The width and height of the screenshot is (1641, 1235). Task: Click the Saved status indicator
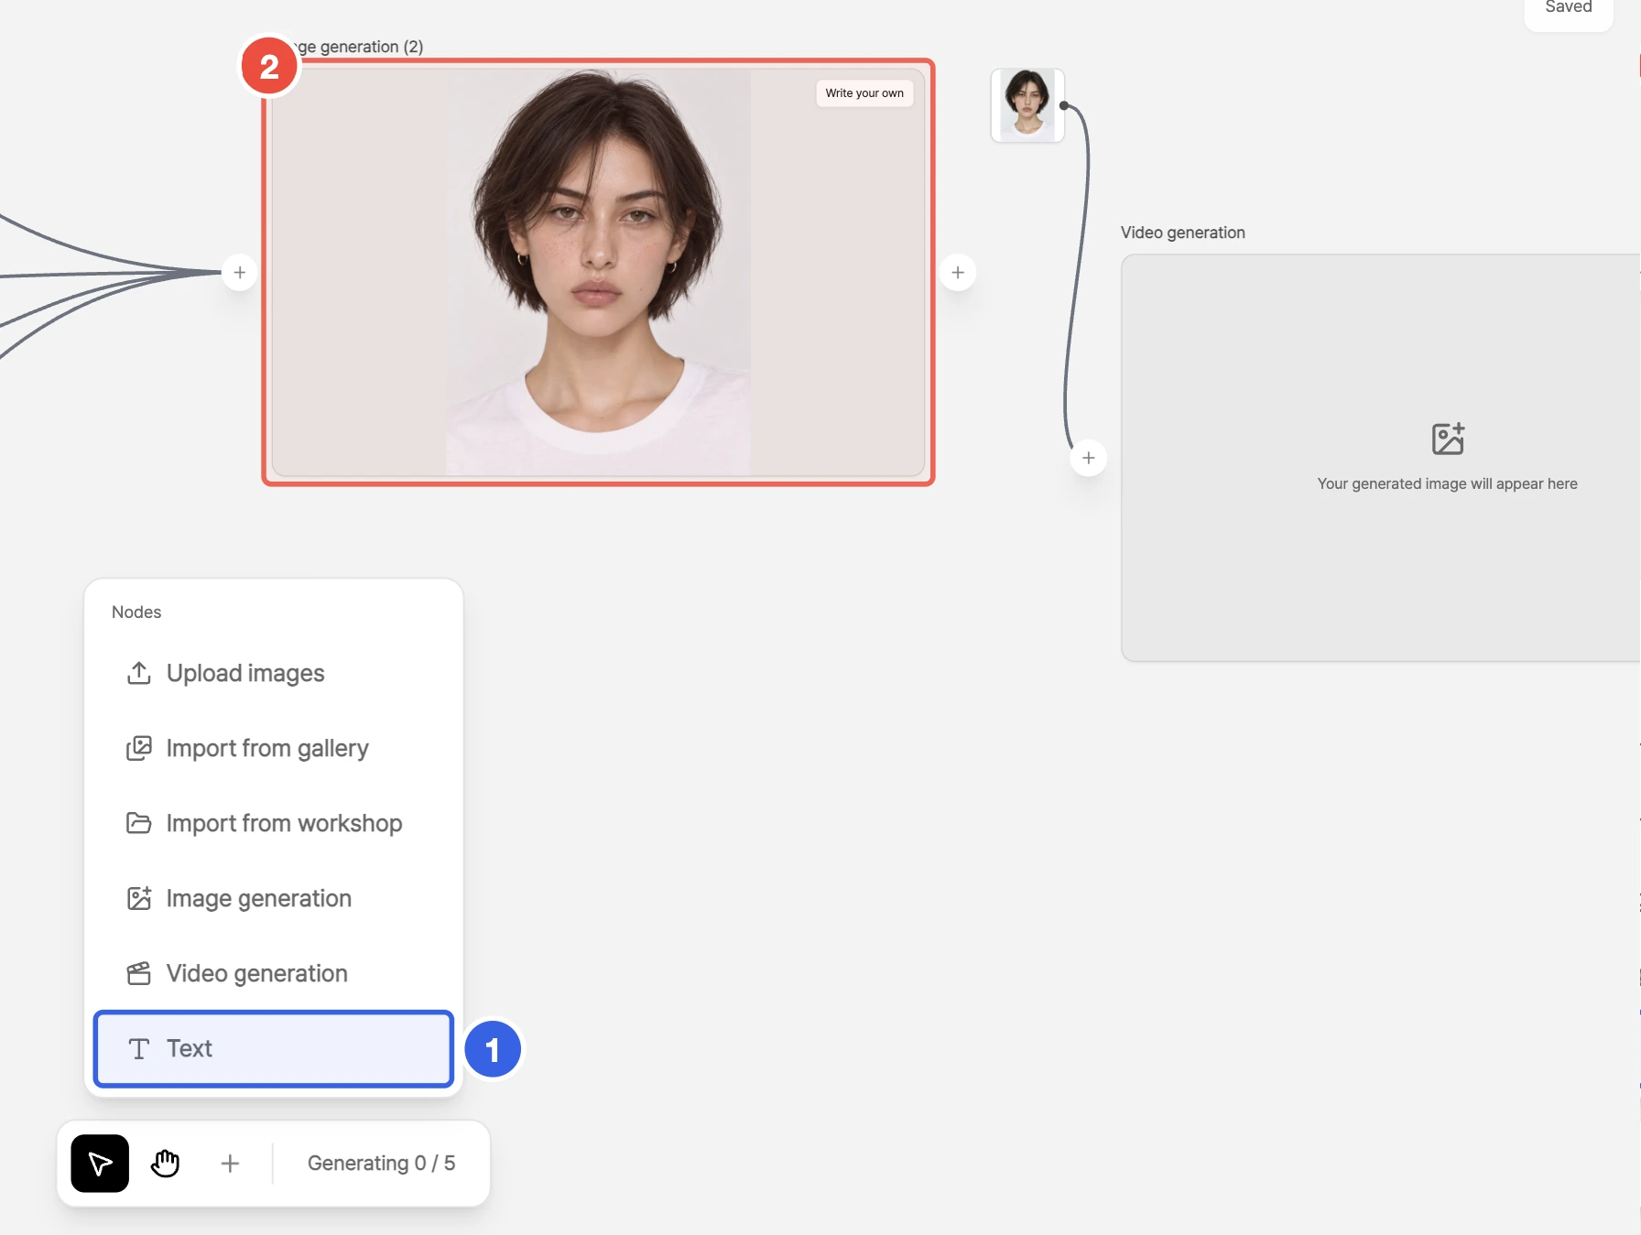point(1568,8)
